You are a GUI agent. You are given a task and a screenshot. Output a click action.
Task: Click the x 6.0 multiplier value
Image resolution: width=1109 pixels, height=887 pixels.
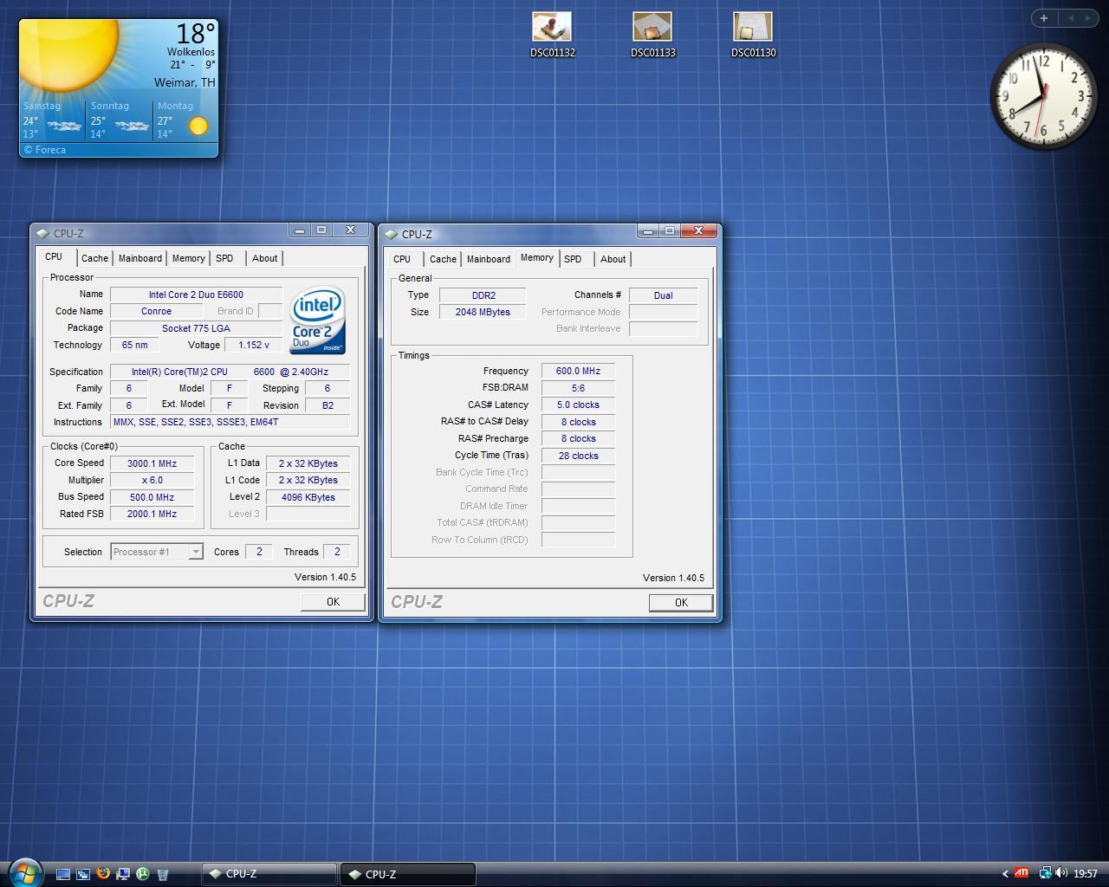click(152, 480)
